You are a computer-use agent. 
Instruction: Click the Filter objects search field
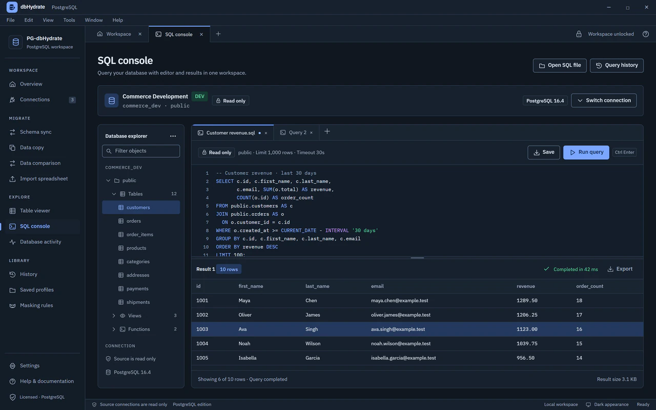(x=141, y=151)
